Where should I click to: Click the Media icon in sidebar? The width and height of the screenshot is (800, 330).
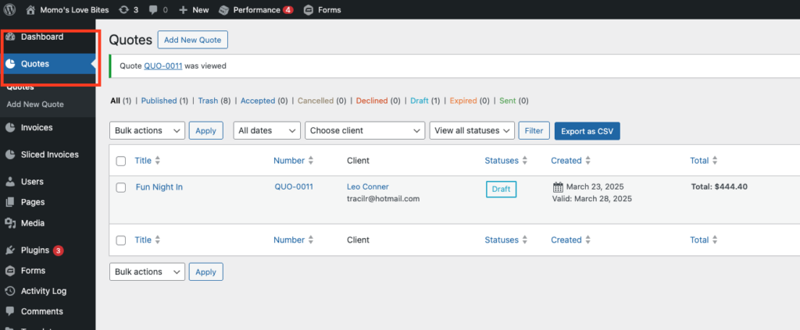click(10, 223)
